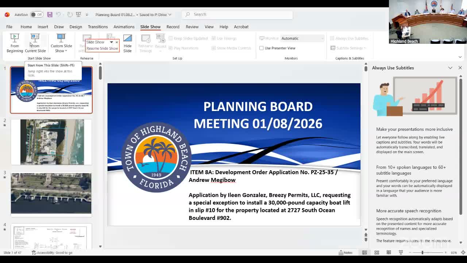
Task: Enable the Use Presenter View checkbox
Action: click(x=262, y=48)
